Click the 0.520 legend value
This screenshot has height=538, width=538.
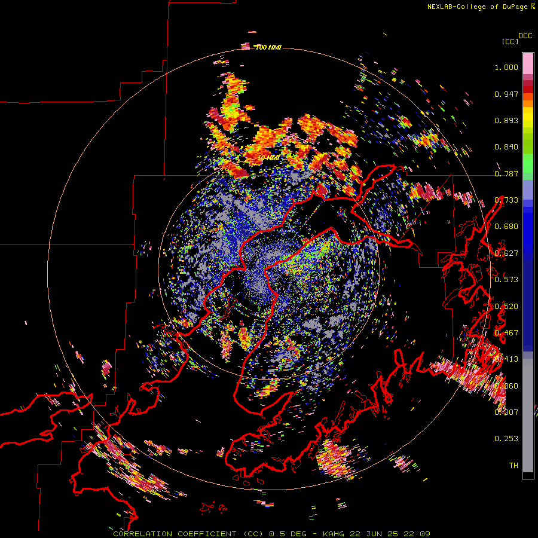coord(506,307)
